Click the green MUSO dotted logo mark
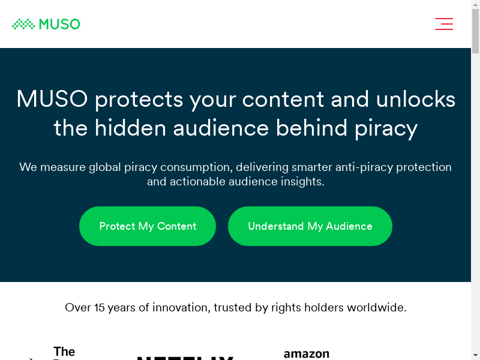The width and height of the screenshot is (480, 360). coord(23,24)
